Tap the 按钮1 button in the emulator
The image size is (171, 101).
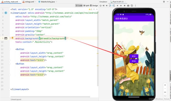[x=134, y=56]
